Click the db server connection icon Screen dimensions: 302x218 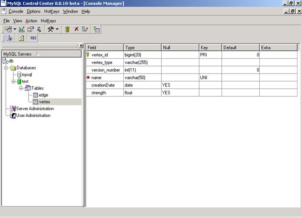pos(5,61)
